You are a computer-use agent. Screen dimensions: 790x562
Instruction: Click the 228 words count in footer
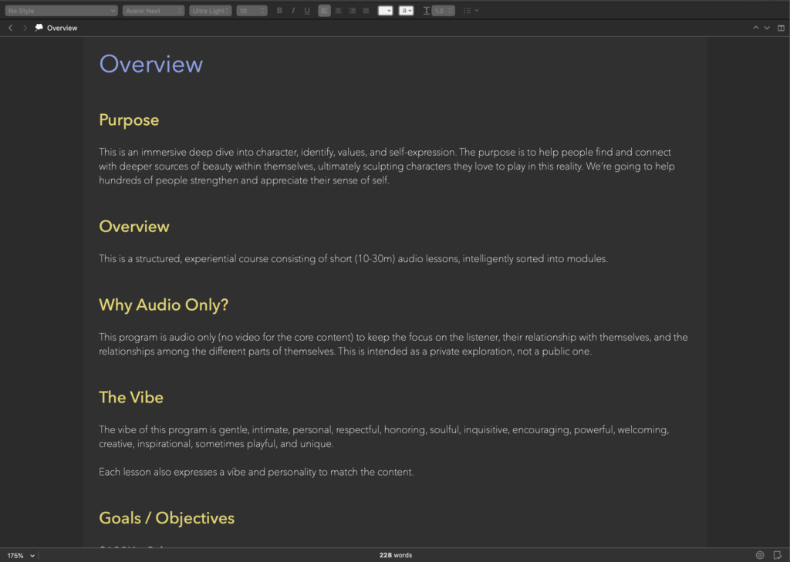tap(395, 555)
